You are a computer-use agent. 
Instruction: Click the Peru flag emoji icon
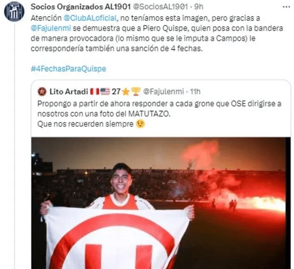pyautogui.click(x=94, y=92)
